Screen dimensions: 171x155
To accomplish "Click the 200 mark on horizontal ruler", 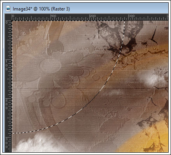I will (93, 16).
